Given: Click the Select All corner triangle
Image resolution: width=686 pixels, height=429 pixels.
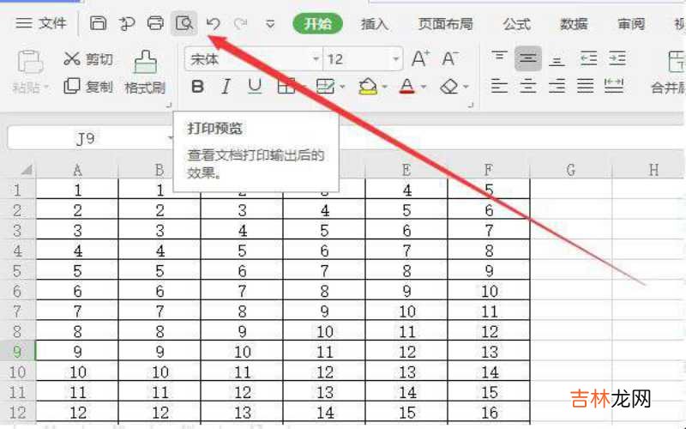Looking at the screenshot, I should point(27,169).
